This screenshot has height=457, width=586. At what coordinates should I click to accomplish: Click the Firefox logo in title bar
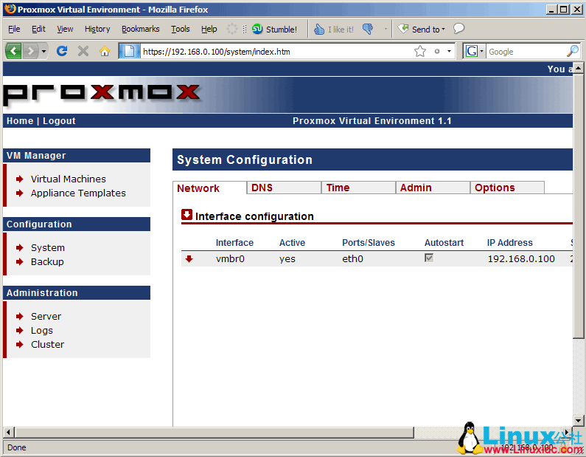click(x=10, y=9)
